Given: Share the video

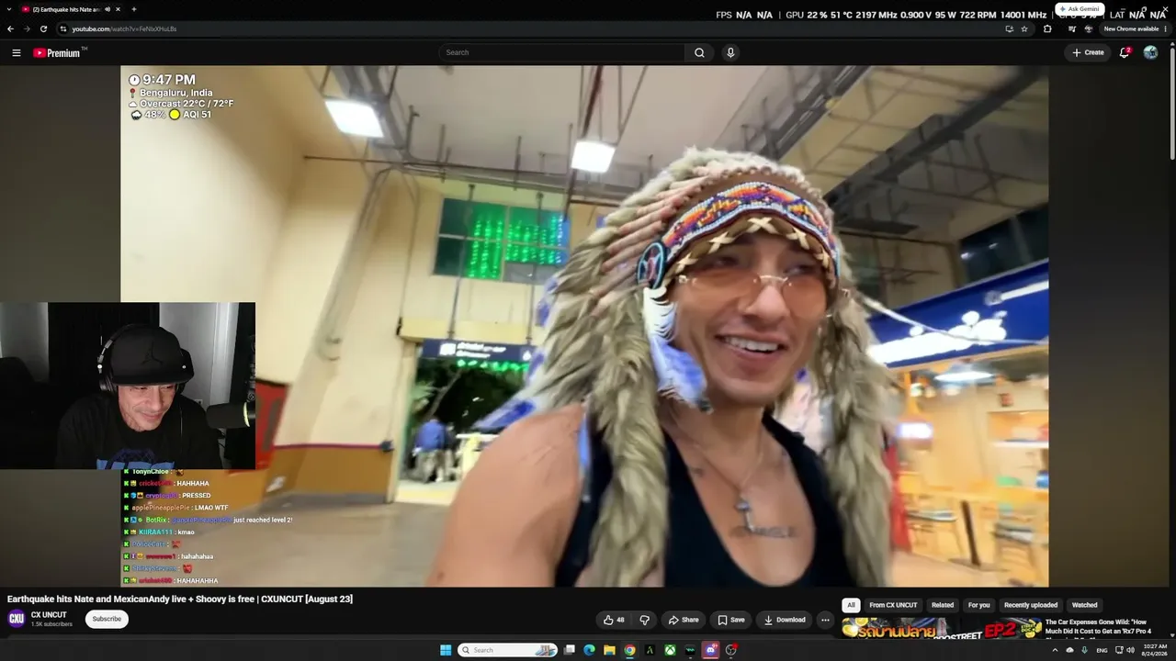Looking at the screenshot, I should (x=684, y=620).
